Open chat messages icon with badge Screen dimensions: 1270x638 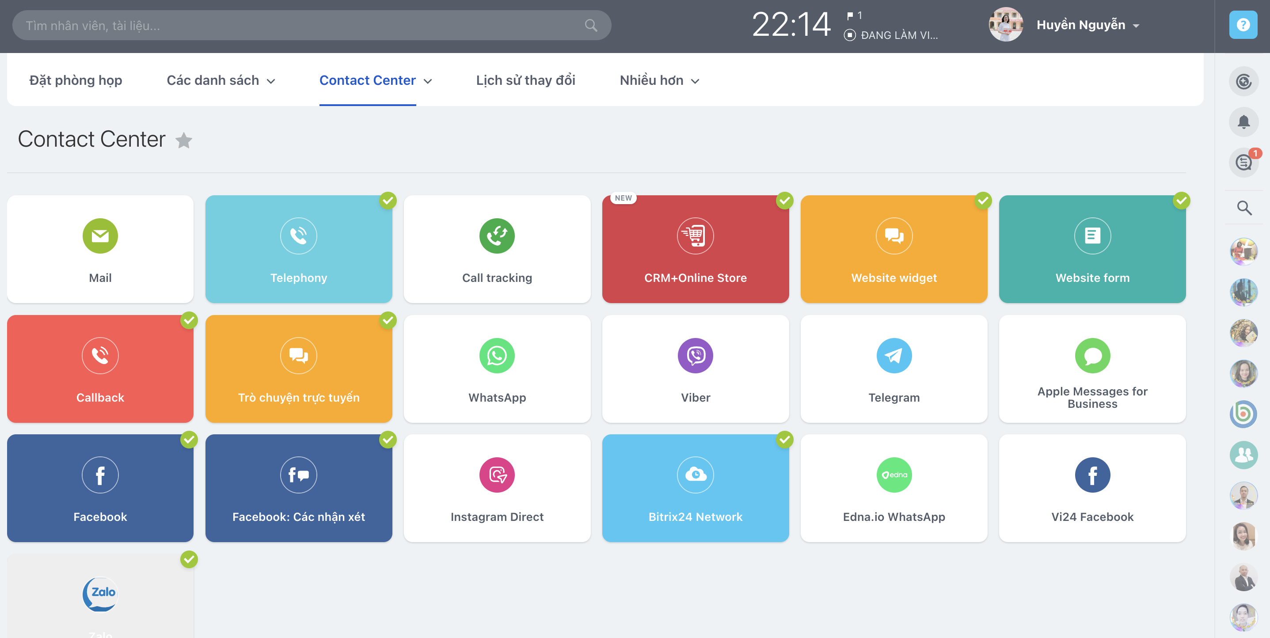click(x=1243, y=162)
